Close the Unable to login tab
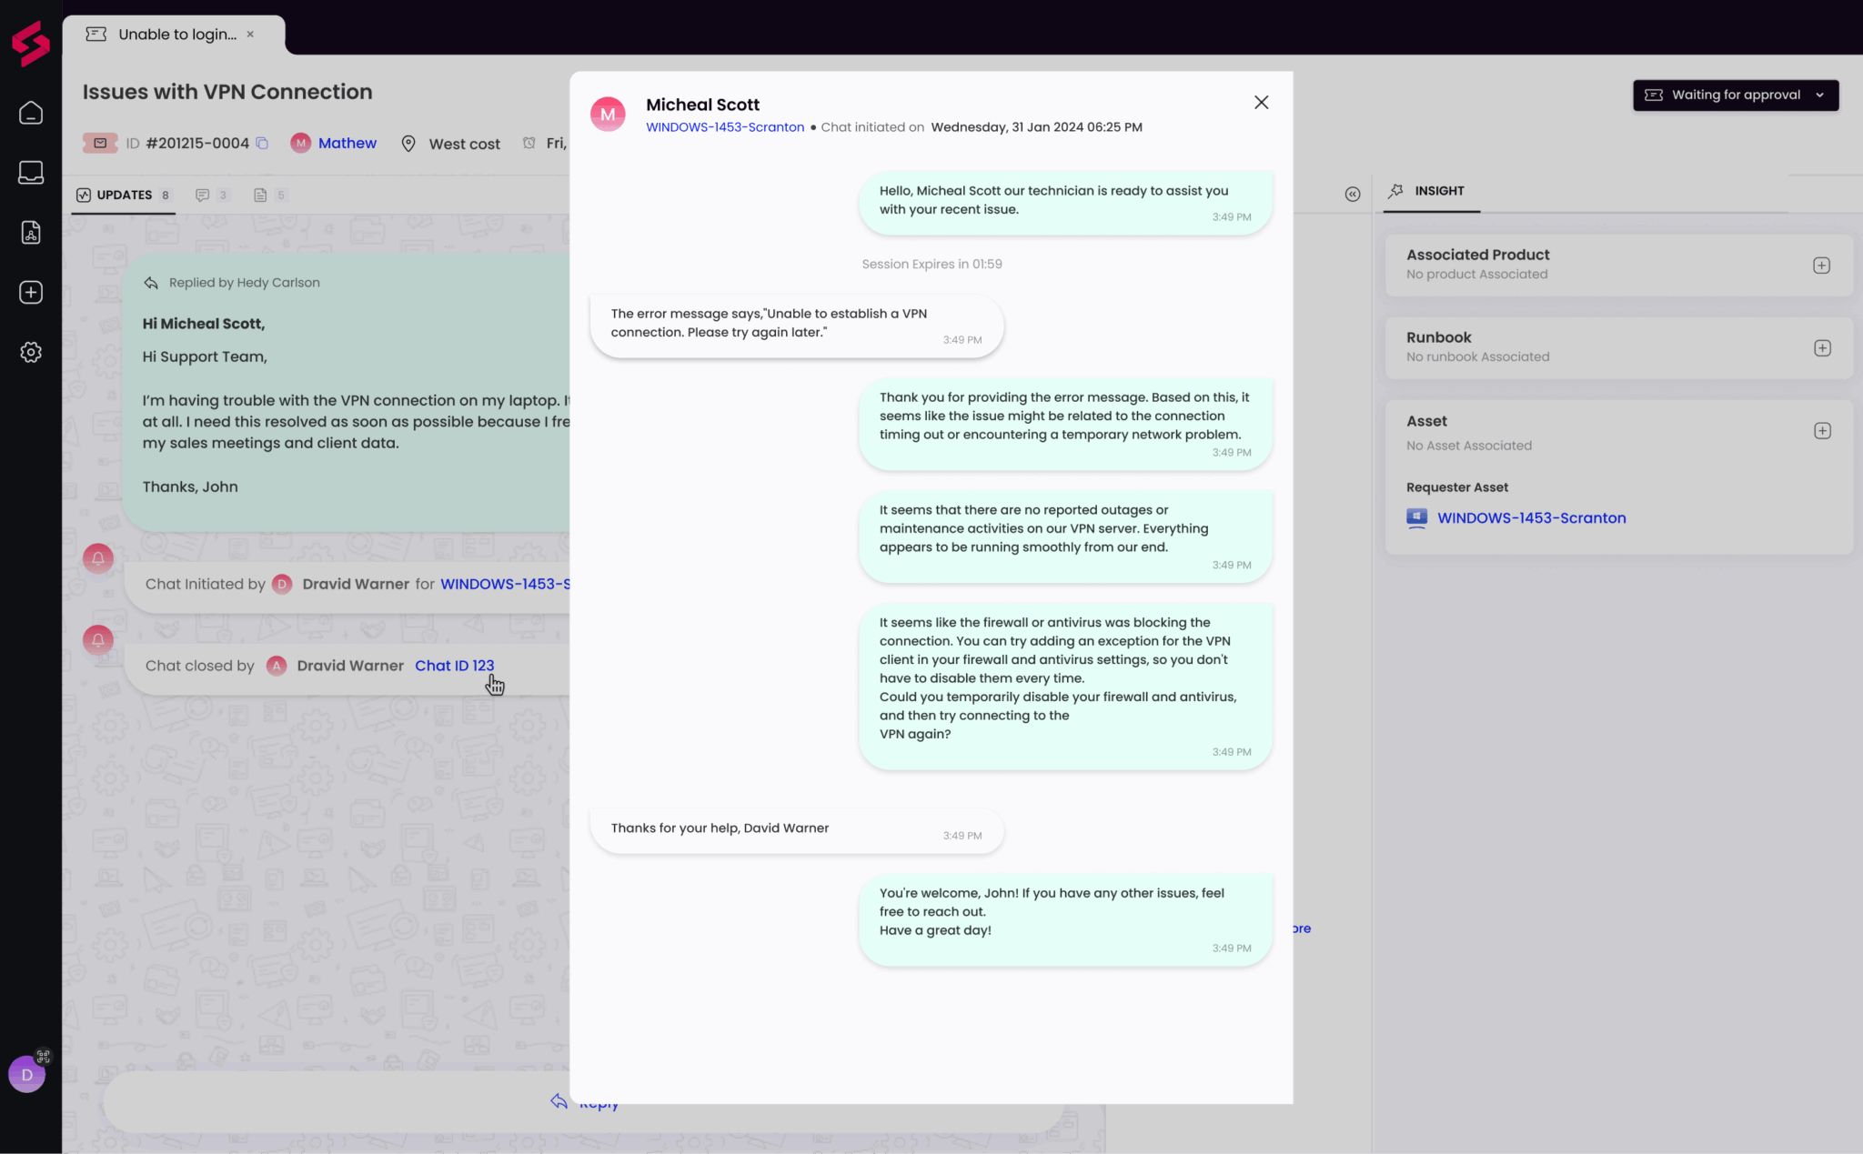The image size is (1863, 1154). (250, 34)
